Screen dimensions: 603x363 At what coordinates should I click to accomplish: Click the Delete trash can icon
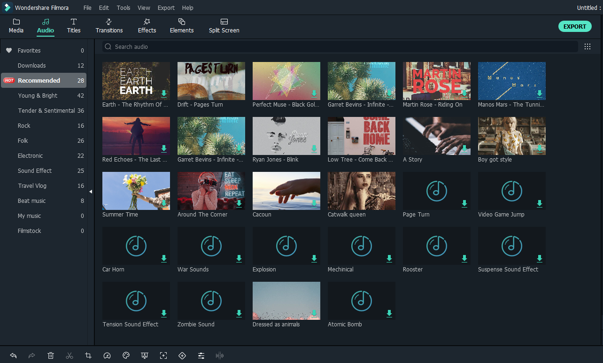(51, 355)
